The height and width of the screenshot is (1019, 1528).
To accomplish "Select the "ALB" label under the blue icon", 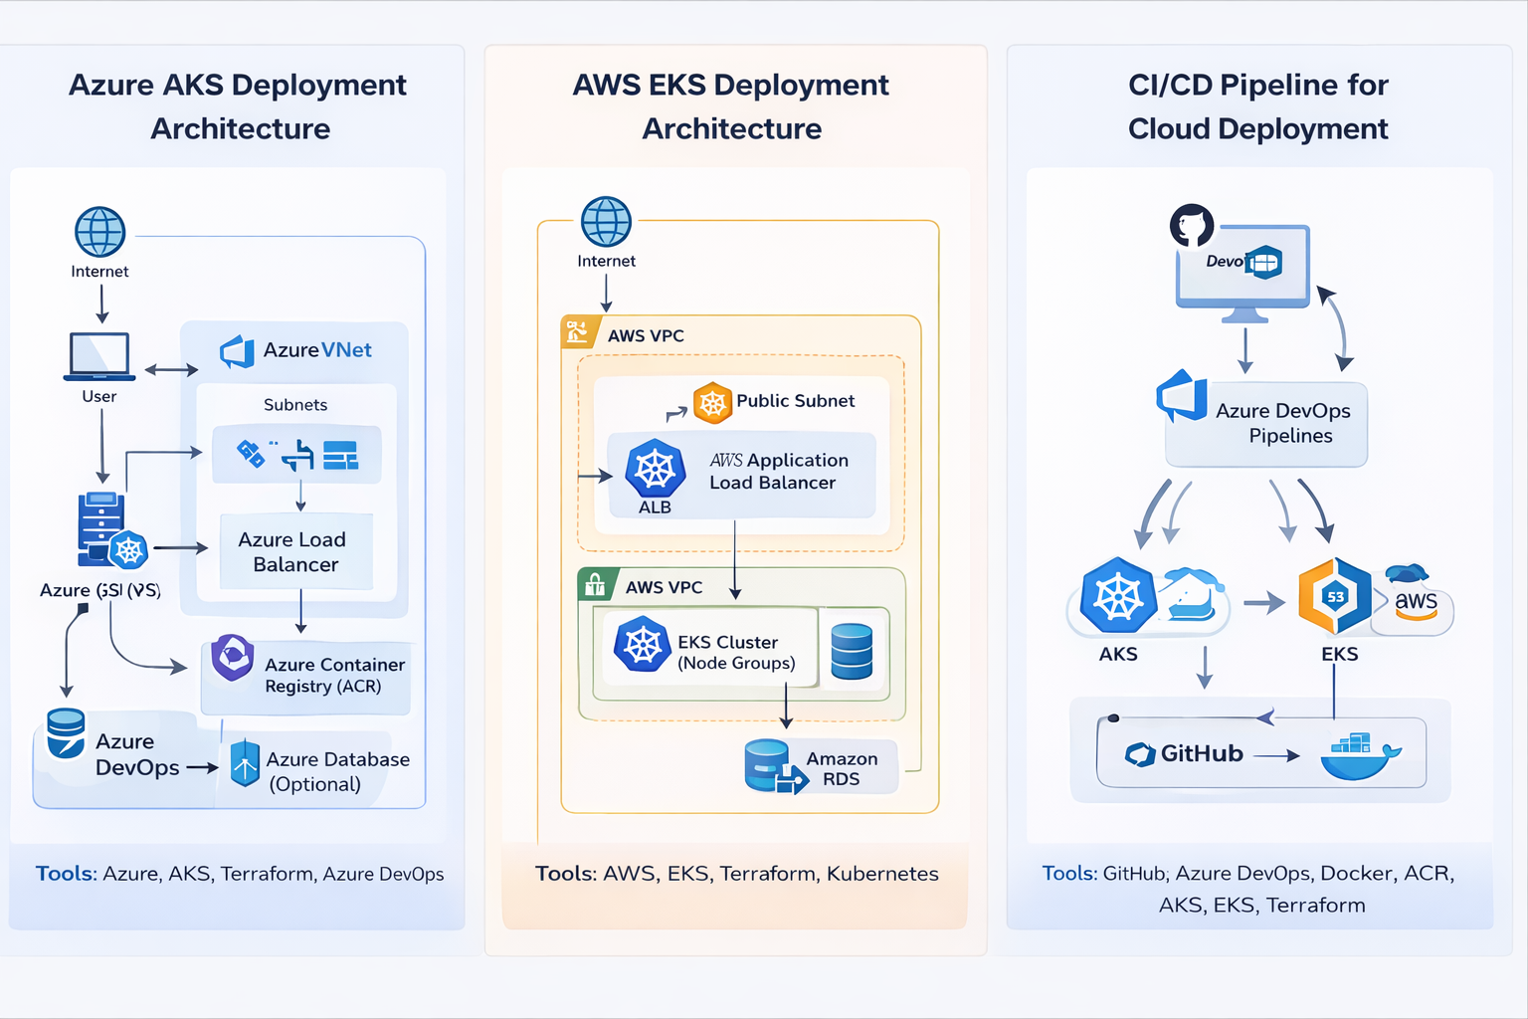I will tap(655, 508).
